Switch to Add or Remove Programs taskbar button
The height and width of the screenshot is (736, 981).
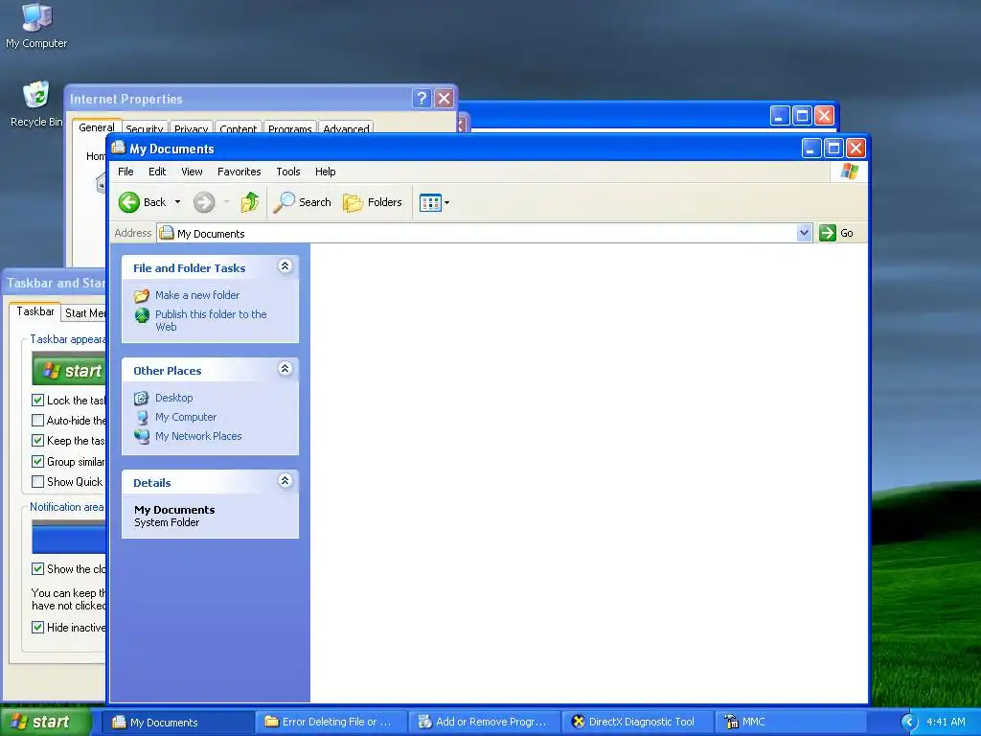click(x=485, y=723)
